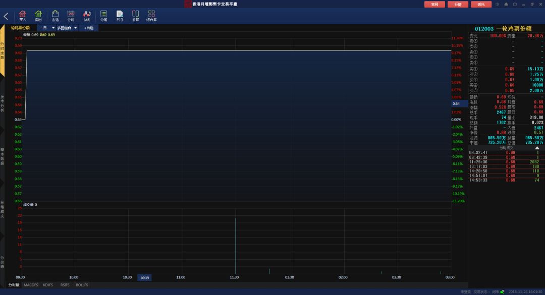545x295 pixels.
Task: Click the 涨幅 9.52% value
Action: tap(500, 107)
